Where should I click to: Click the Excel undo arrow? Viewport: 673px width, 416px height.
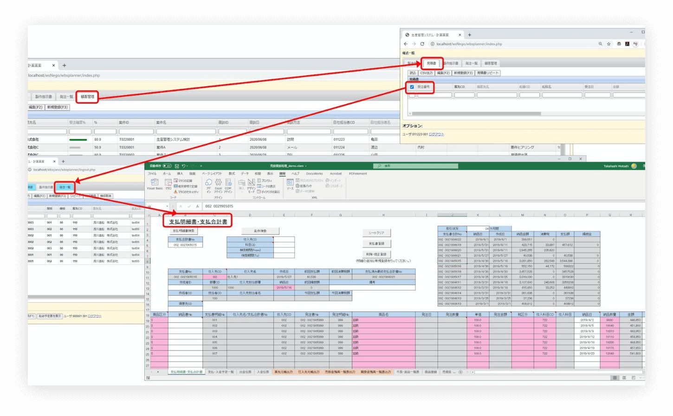pyautogui.click(x=183, y=166)
